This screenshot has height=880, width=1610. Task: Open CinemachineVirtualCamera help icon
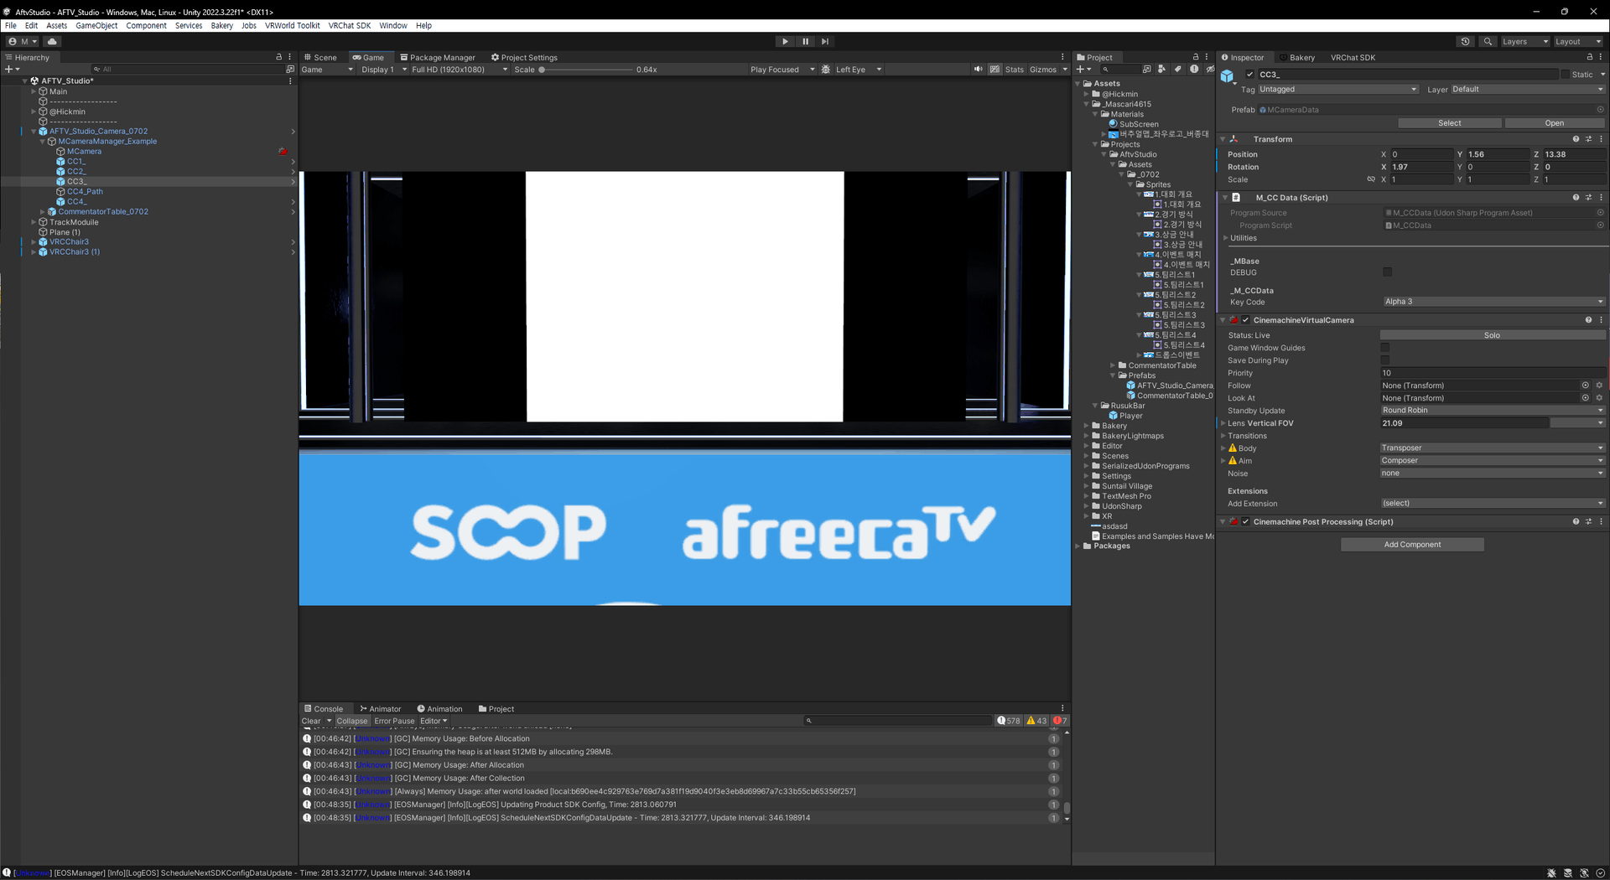tap(1588, 320)
